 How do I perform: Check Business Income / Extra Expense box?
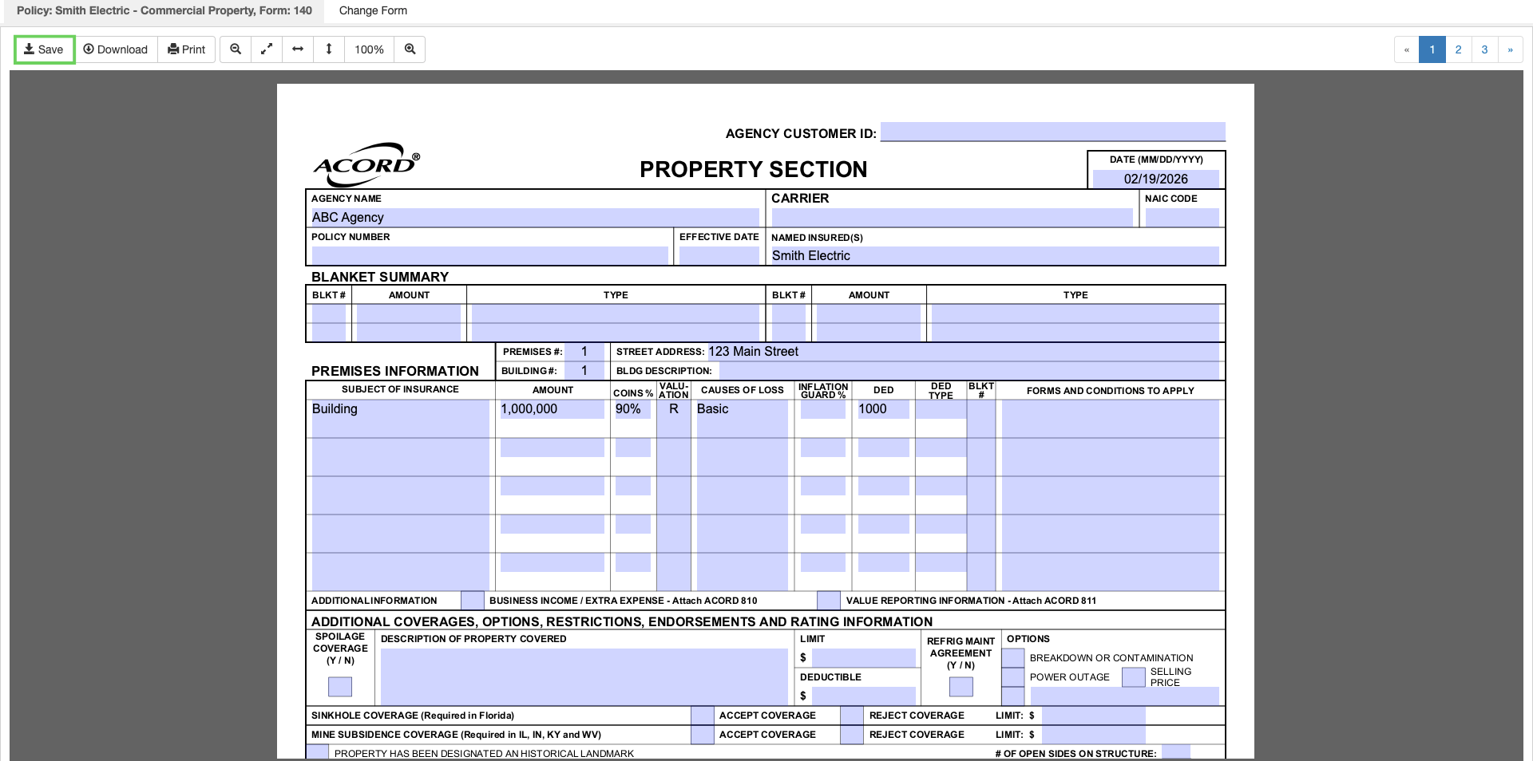coord(473,600)
